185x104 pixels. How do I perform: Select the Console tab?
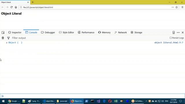point(31,32)
